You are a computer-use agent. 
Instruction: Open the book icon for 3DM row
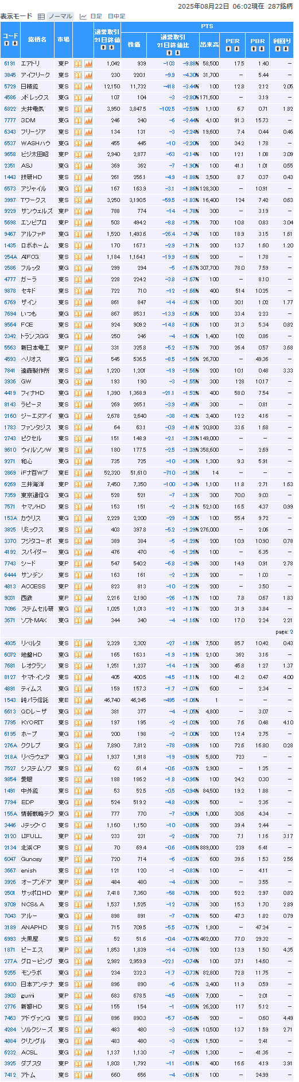(x=78, y=121)
